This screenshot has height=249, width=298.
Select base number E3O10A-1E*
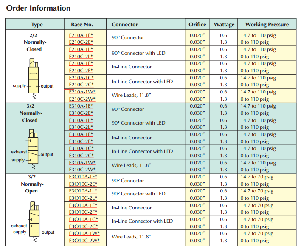(x=83, y=177)
